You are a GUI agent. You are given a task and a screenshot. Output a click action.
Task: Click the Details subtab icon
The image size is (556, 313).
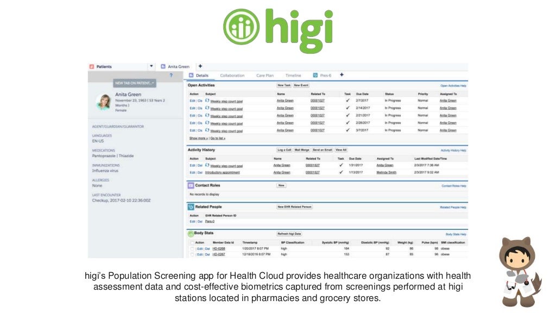(x=191, y=75)
